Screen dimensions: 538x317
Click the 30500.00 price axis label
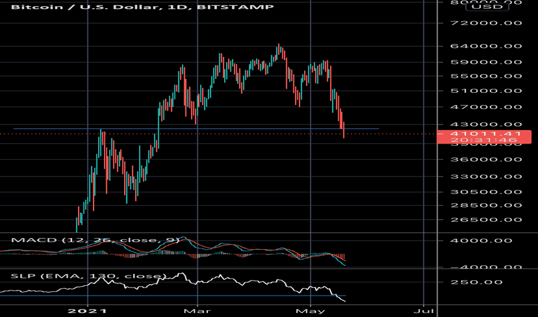coord(486,191)
